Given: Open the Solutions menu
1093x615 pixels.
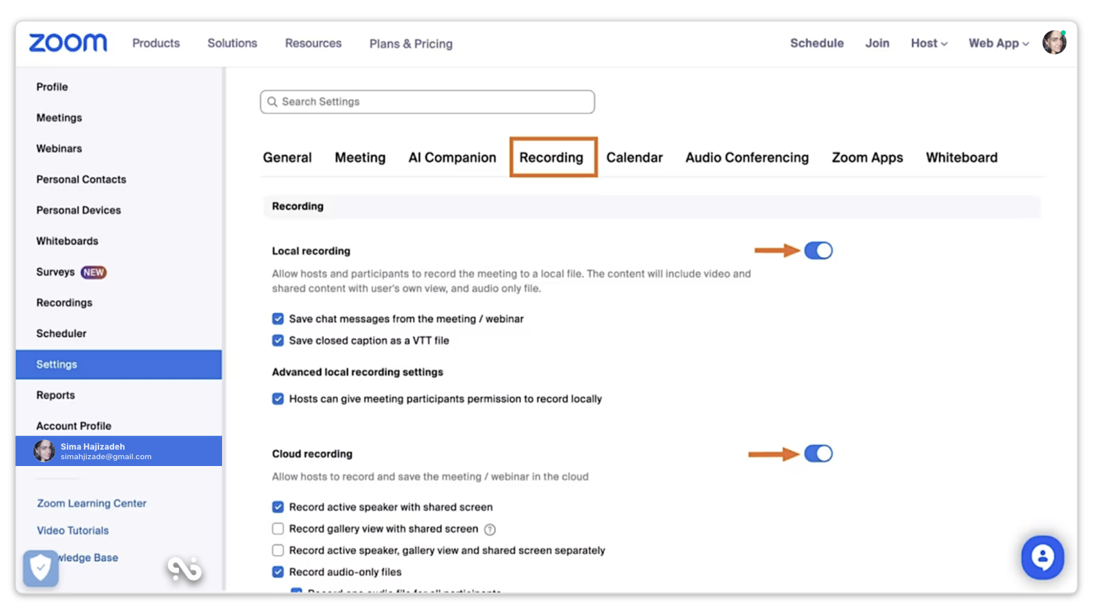Looking at the screenshot, I should point(232,43).
